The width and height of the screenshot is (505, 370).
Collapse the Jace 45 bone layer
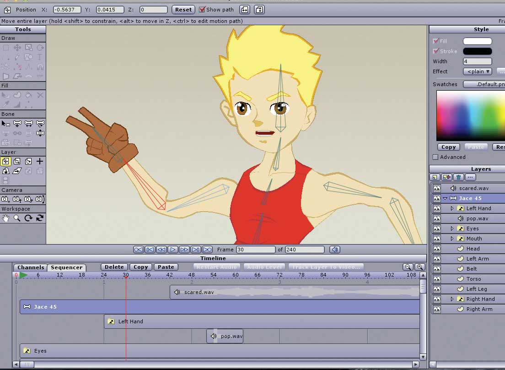click(445, 198)
